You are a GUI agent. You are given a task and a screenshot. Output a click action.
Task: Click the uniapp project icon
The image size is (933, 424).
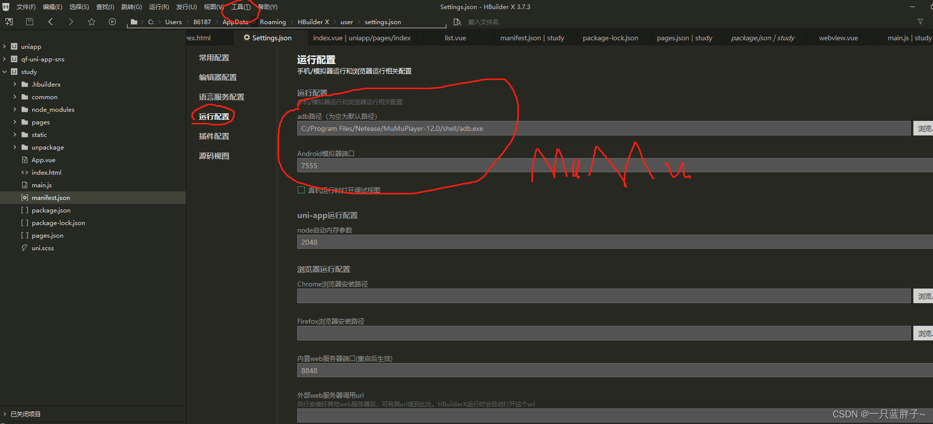tap(14, 46)
